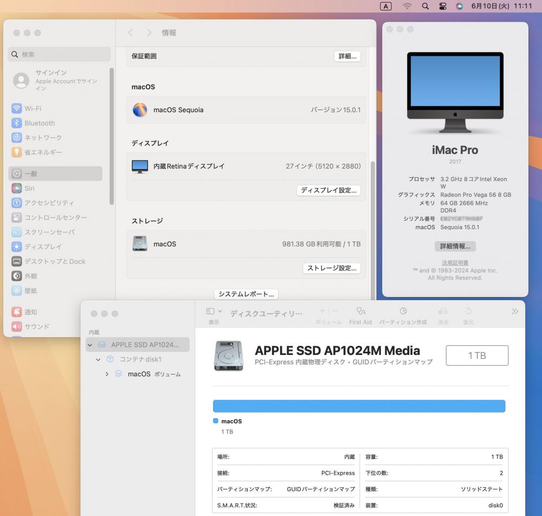Collapse the コンテナ disk1 tree item
Viewport: 542px width, 516px height.
coord(98,359)
